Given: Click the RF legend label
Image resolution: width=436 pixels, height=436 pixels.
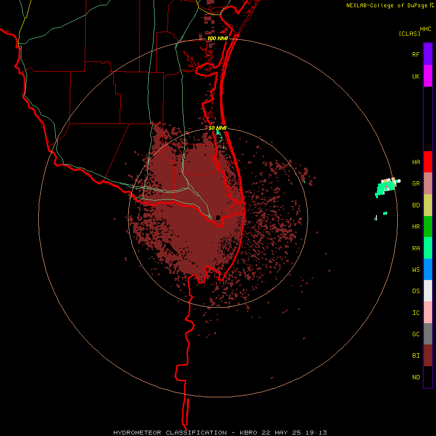Looking at the screenshot, I should click(x=416, y=54).
